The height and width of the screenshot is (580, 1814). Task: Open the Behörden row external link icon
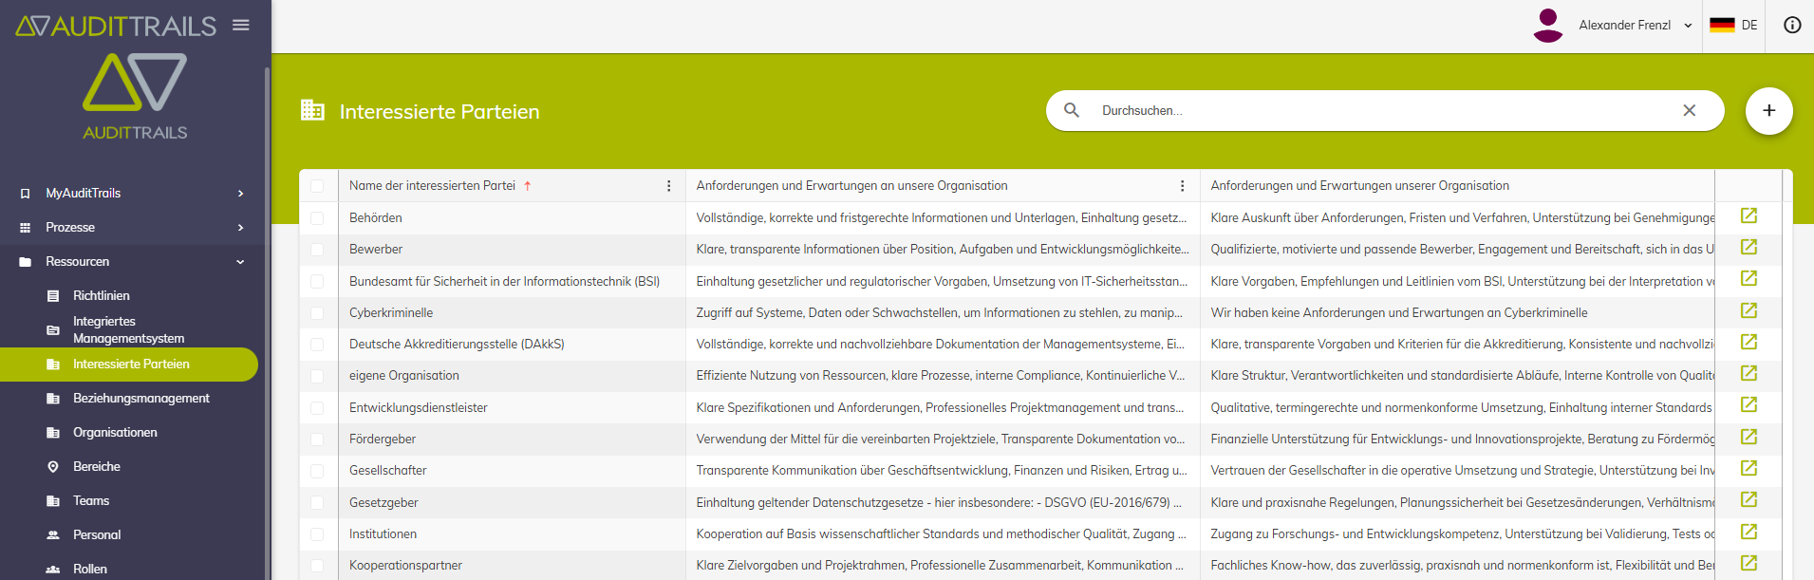coord(1749,216)
